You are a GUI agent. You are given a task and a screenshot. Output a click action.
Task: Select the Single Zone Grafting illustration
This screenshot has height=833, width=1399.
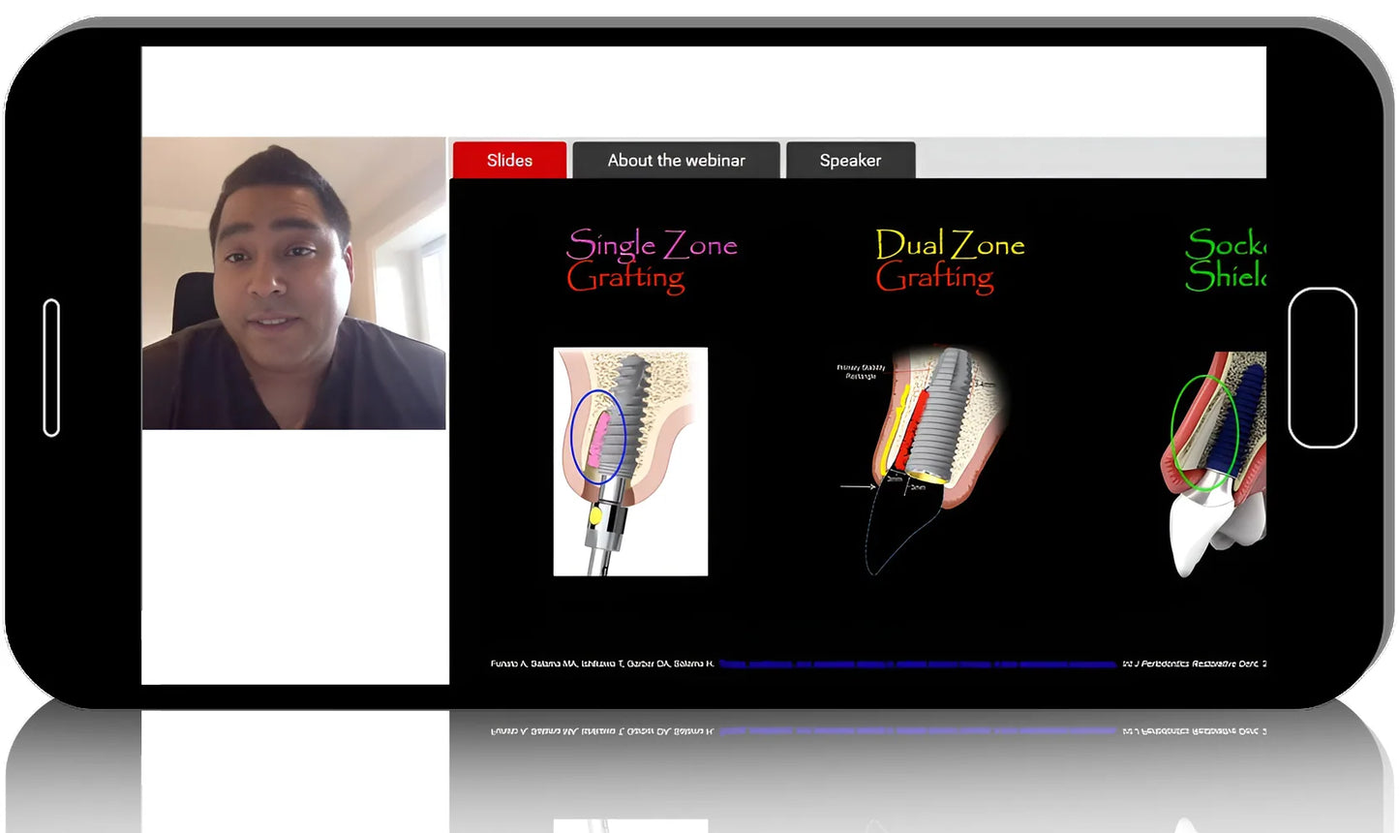click(x=629, y=460)
